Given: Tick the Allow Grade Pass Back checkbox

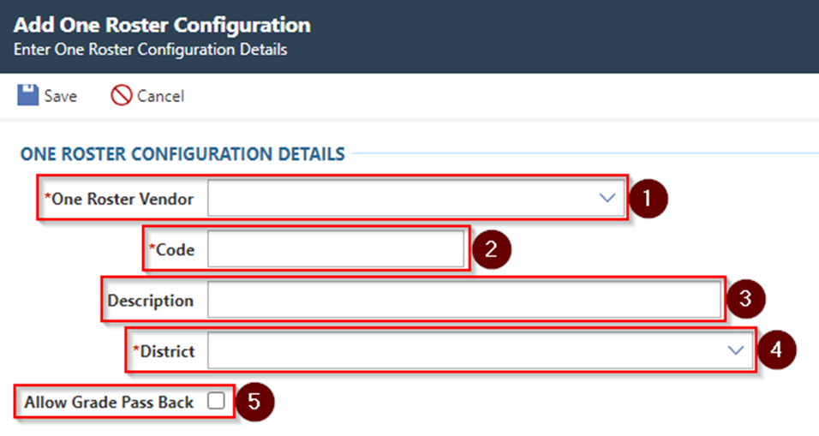Looking at the screenshot, I should pos(216,401).
